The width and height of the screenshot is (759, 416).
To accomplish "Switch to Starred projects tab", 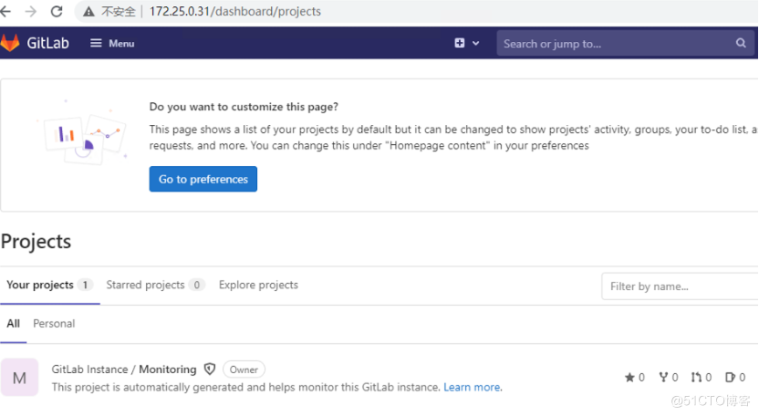I will point(155,285).
